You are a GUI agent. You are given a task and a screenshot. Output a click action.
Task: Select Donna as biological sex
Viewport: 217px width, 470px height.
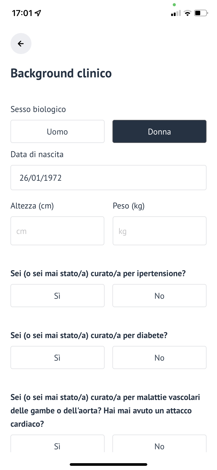tap(159, 131)
